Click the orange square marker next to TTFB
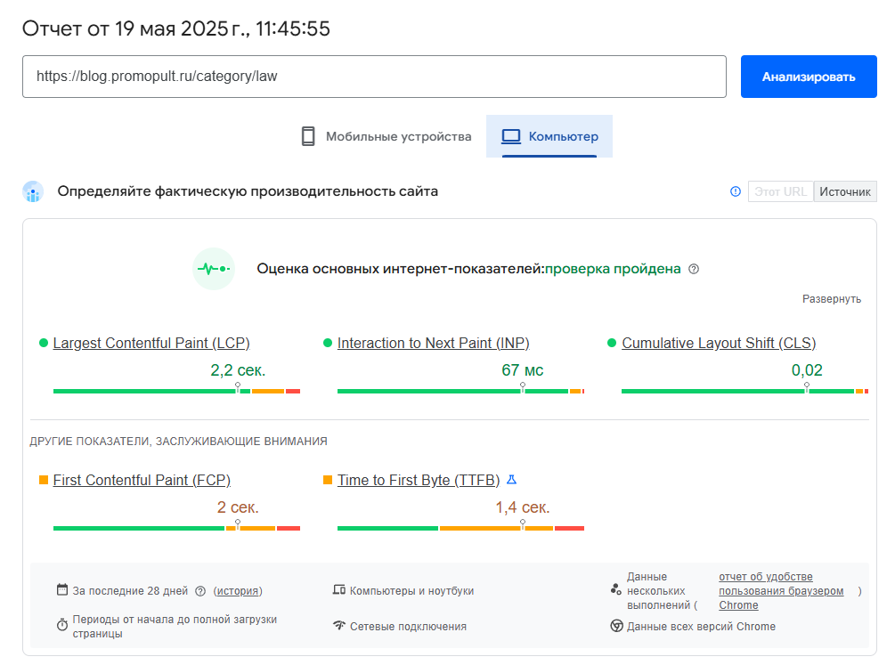895x665 pixels. [x=328, y=480]
